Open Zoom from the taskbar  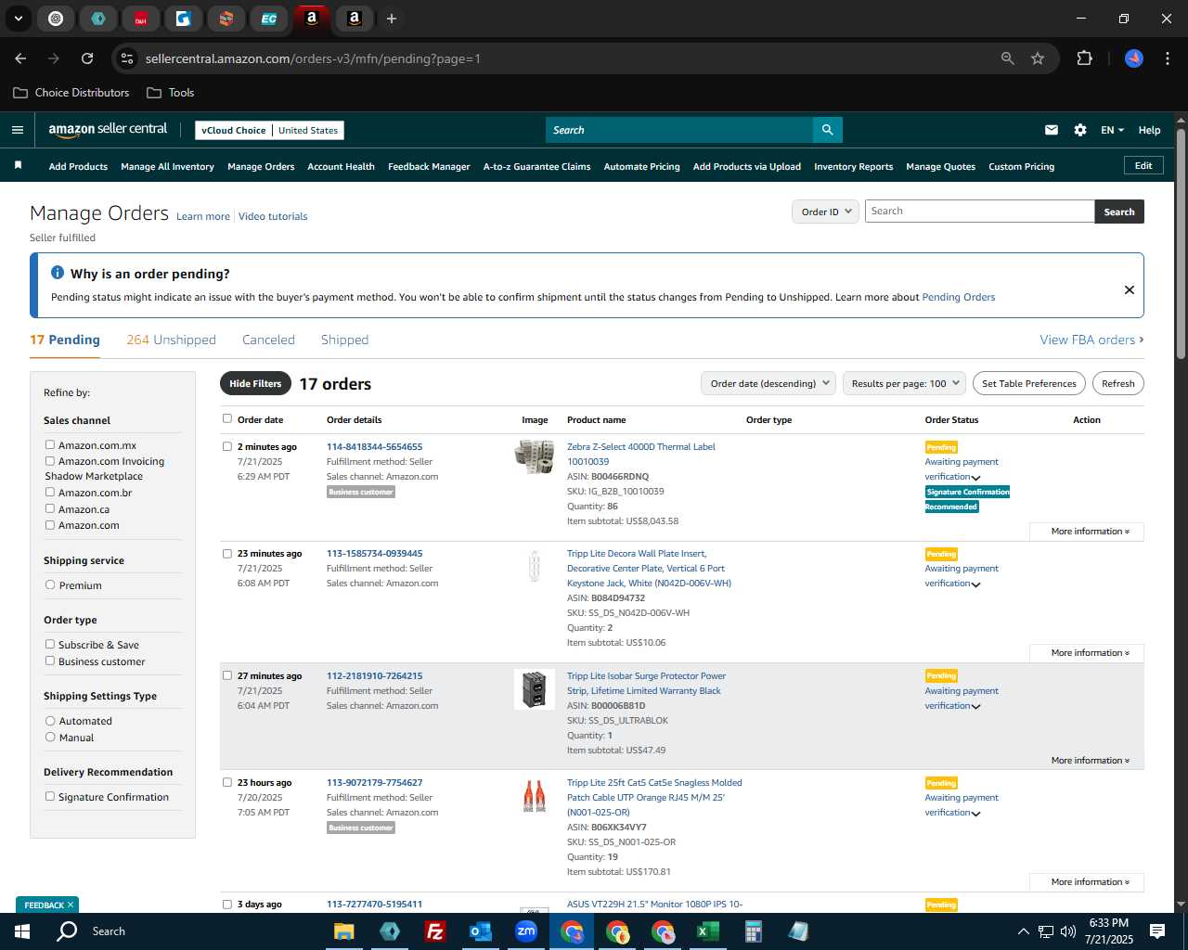click(x=526, y=931)
